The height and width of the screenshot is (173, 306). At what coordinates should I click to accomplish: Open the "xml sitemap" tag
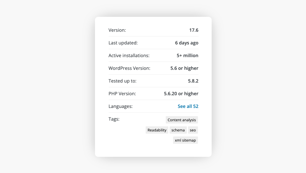tap(185, 140)
